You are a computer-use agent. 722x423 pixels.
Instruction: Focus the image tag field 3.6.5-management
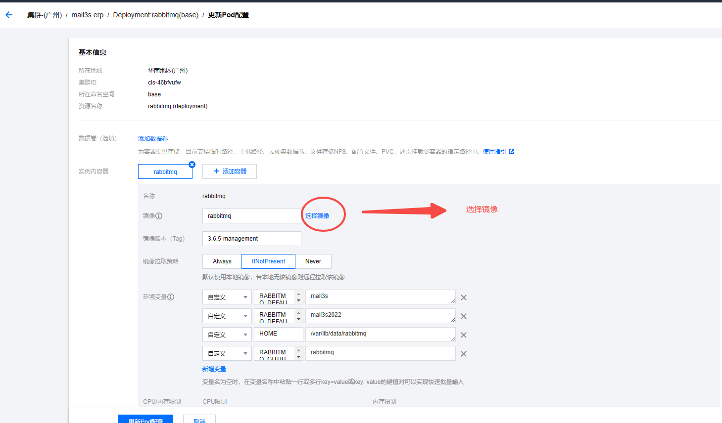coord(252,239)
